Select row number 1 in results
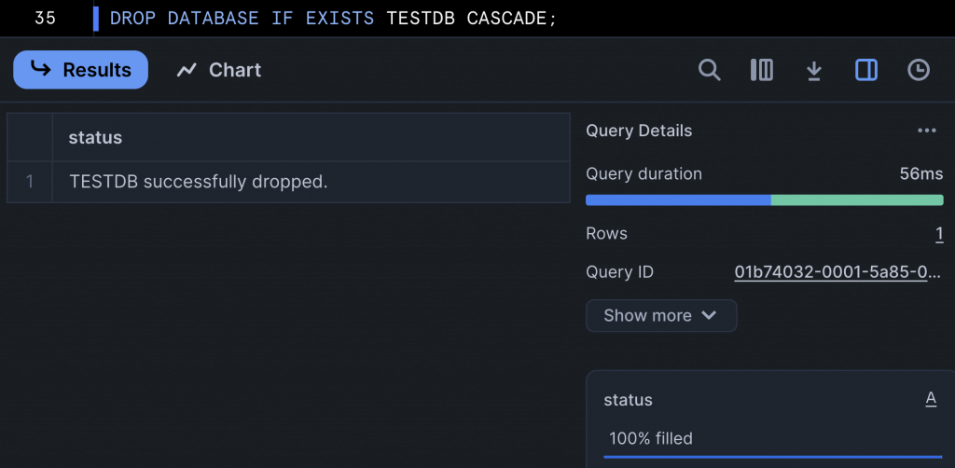The width and height of the screenshot is (955, 468). pos(30,182)
